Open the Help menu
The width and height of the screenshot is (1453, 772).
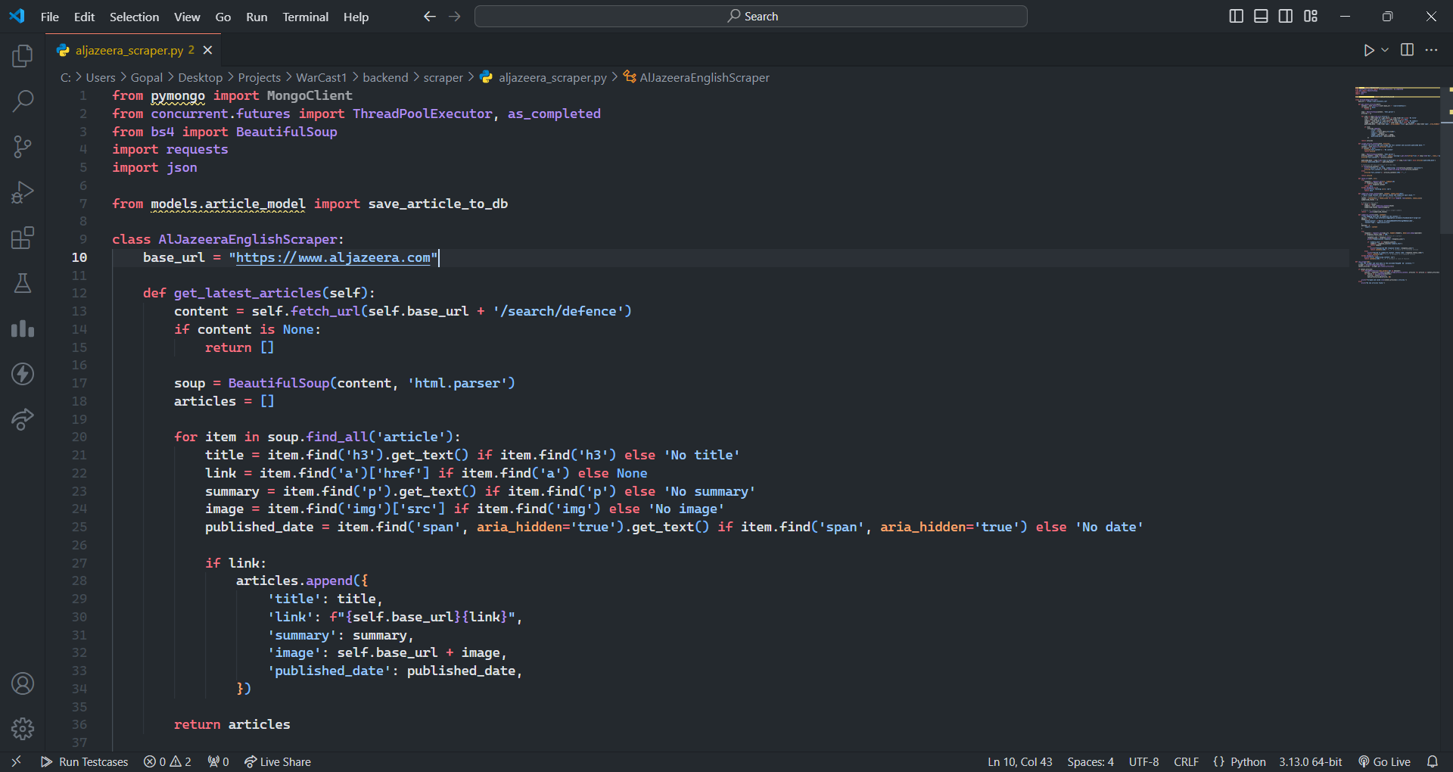tap(356, 16)
